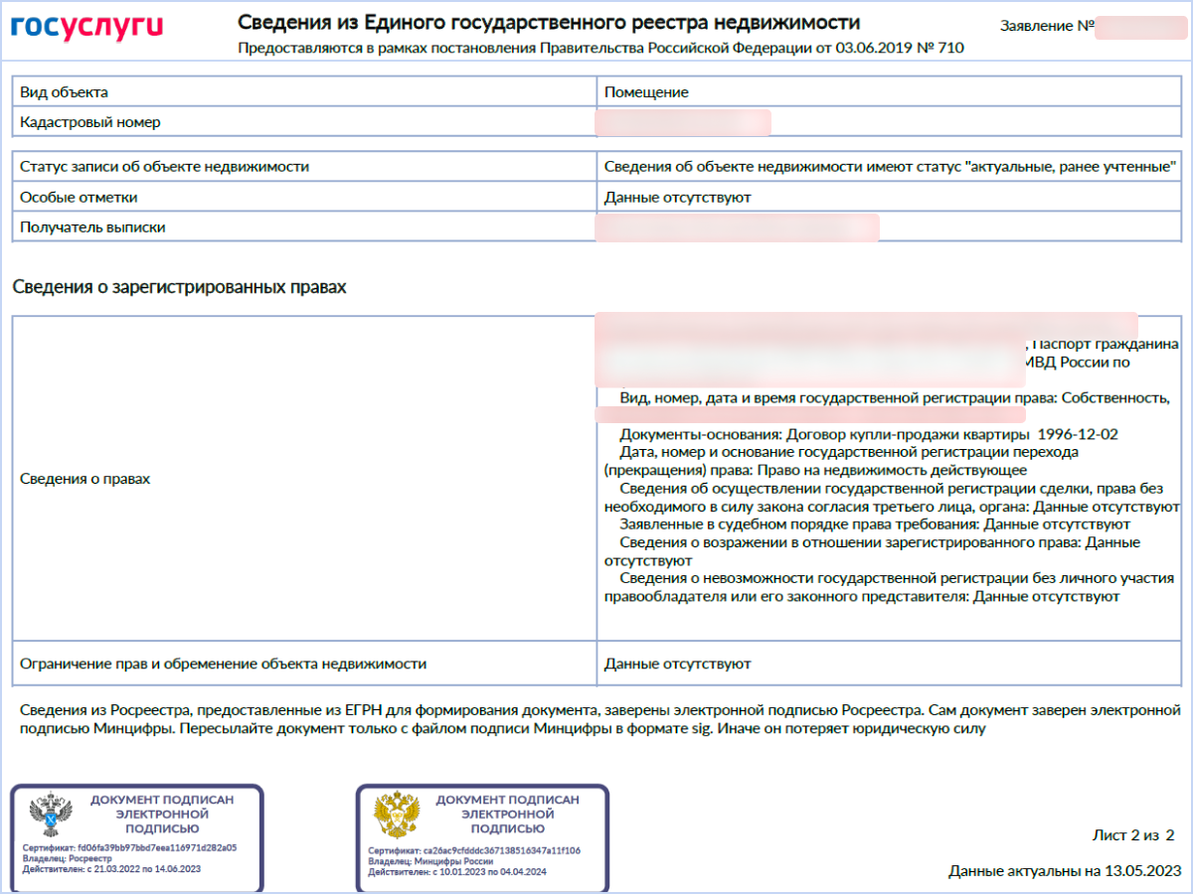Click the document title heading
The height and width of the screenshot is (894, 1193).
549,23
